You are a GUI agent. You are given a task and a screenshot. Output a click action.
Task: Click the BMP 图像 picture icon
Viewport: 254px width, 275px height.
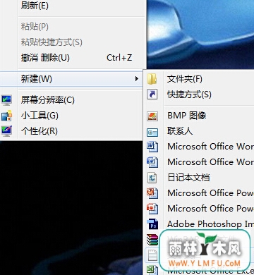pos(152,116)
